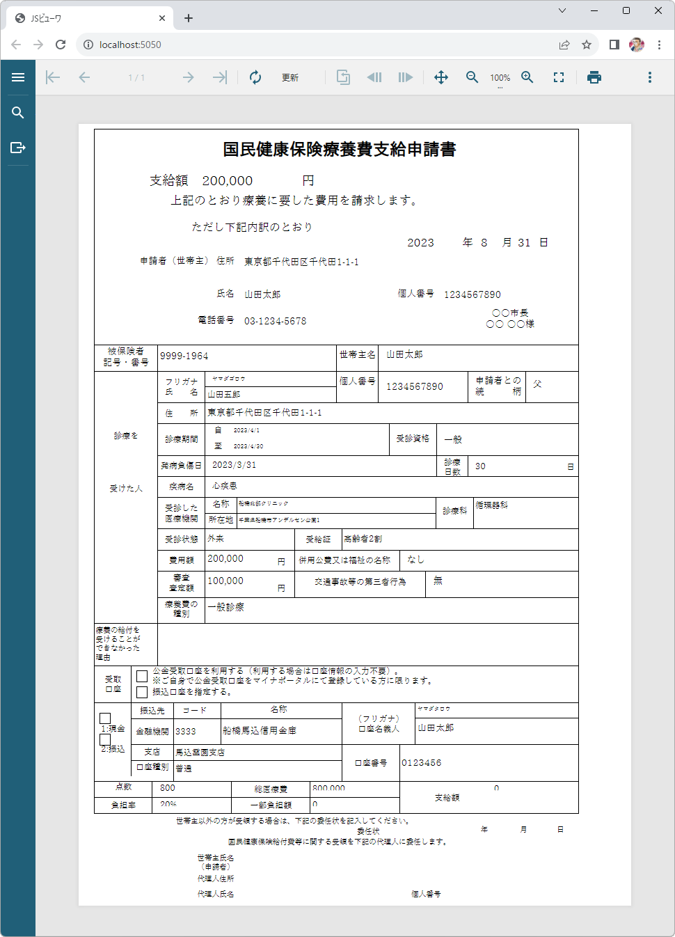Viewport: 675px width, 937px height.
Task: Open the browser side panel icon
Action: (x=614, y=45)
